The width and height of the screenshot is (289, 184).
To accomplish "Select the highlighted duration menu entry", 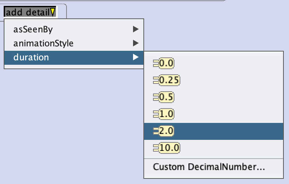I will 31,57.
